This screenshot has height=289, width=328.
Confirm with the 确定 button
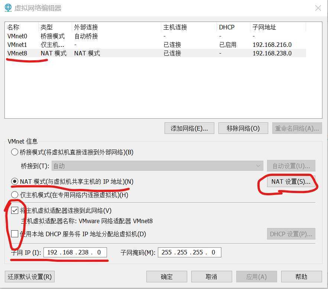pos(167,277)
